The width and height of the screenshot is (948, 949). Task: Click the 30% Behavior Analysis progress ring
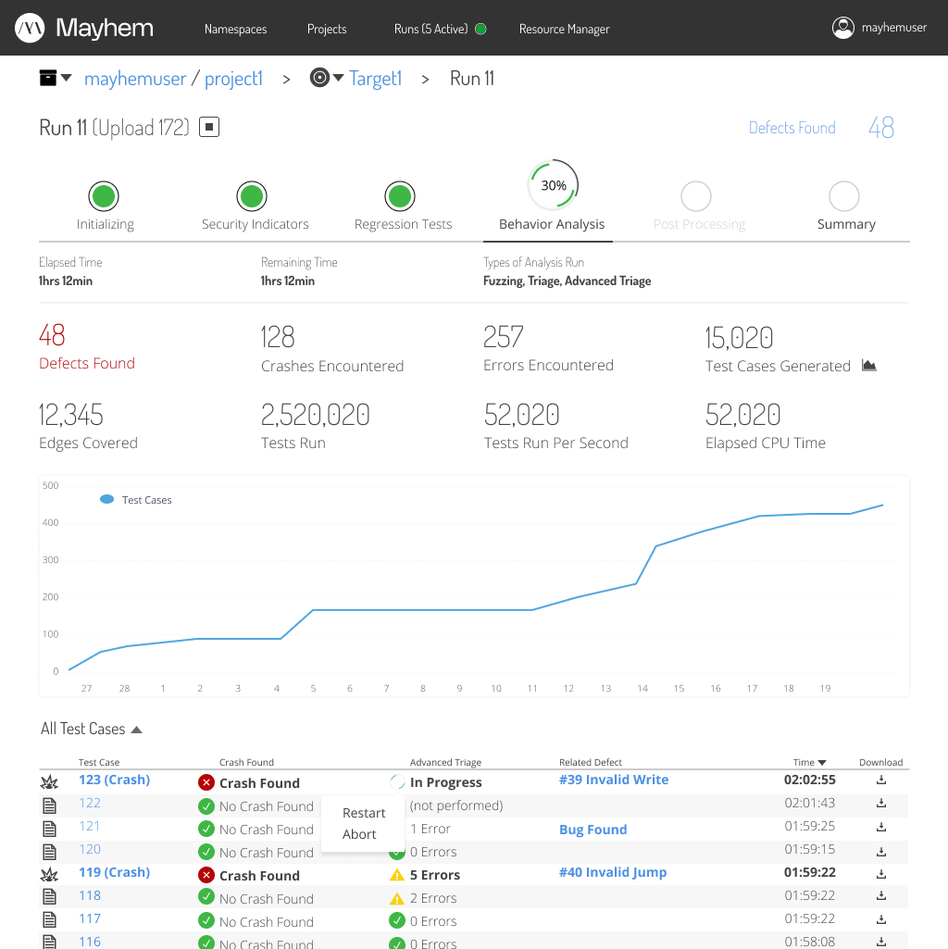[554, 186]
